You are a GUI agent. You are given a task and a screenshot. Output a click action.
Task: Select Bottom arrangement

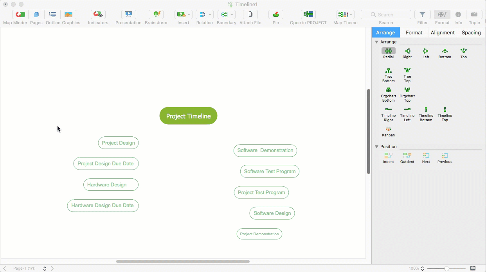445,53
